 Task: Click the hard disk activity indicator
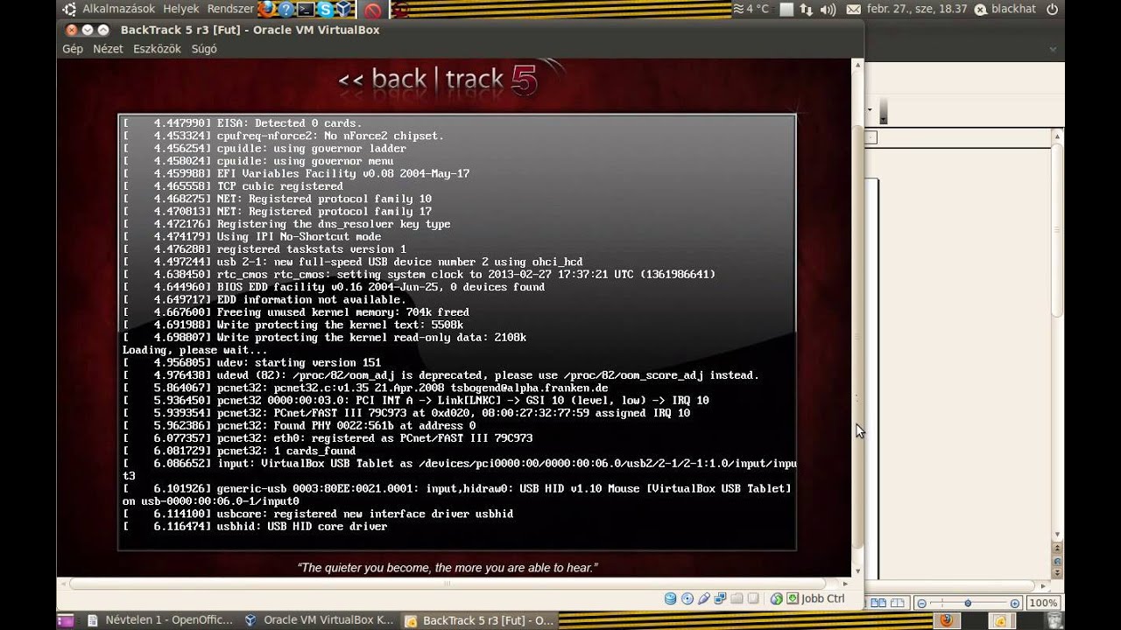click(x=671, y=599)
